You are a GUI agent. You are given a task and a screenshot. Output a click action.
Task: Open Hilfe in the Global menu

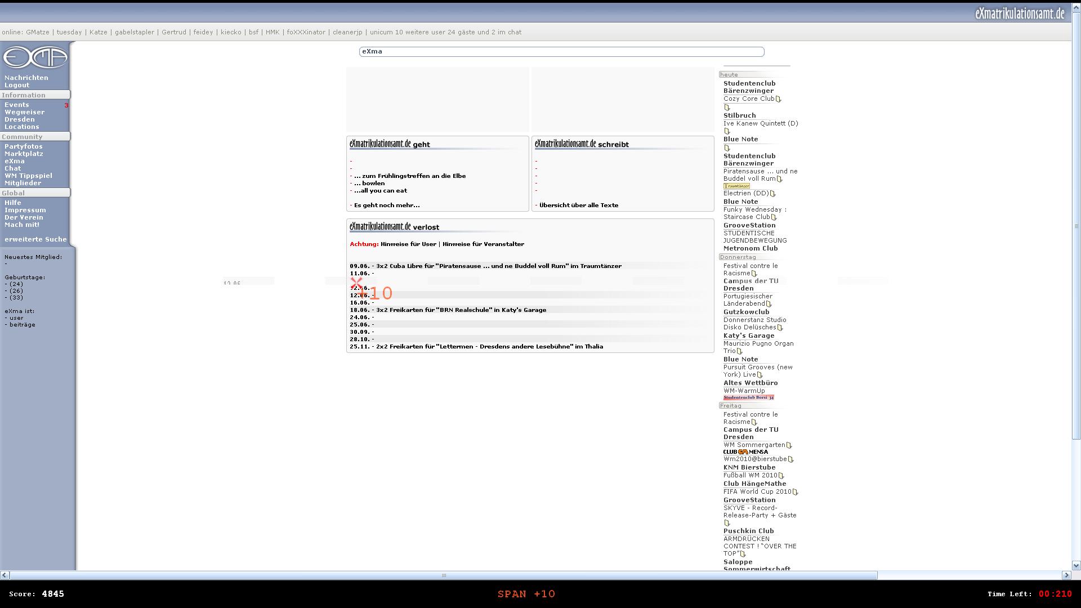click(x=13, y=203)
